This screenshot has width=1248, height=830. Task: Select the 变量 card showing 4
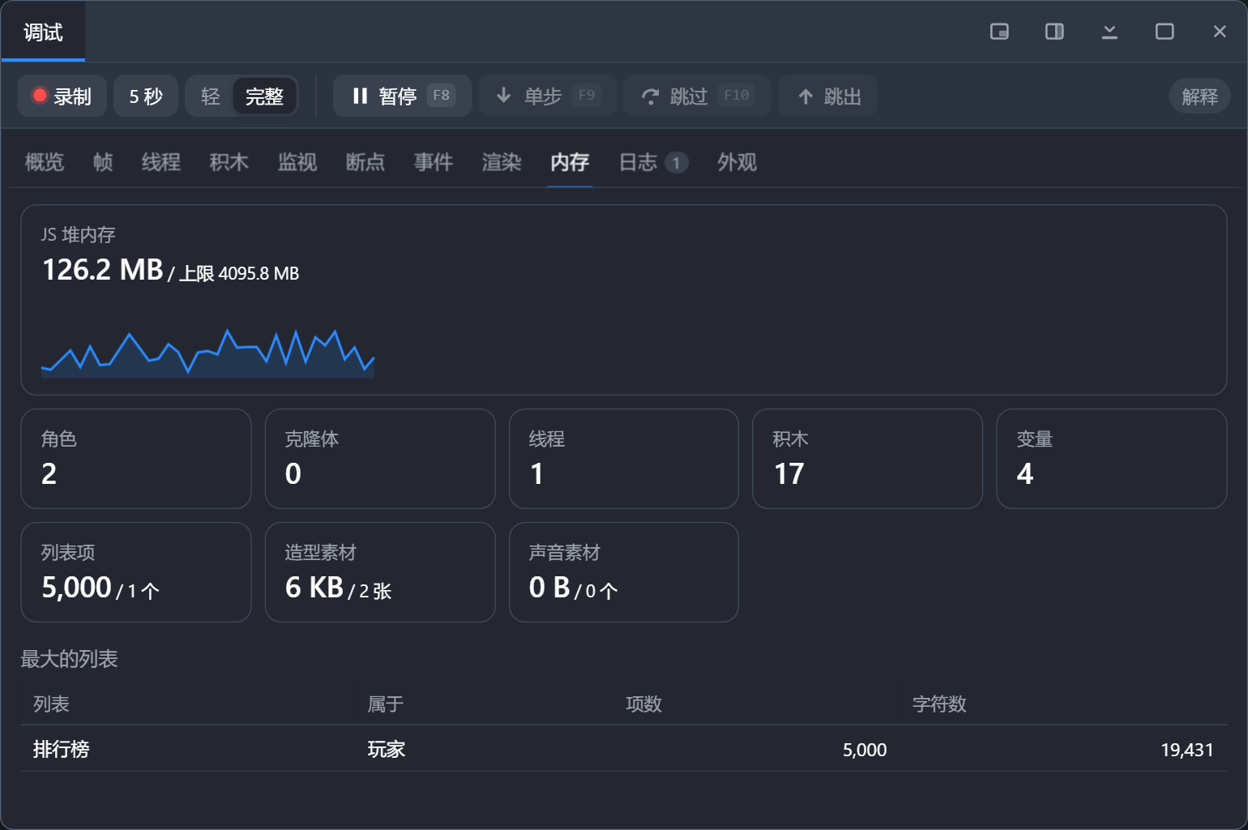click(1112, 459)
